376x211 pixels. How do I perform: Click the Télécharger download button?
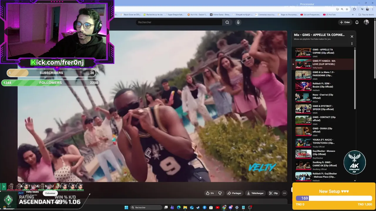tap(255, 193)
